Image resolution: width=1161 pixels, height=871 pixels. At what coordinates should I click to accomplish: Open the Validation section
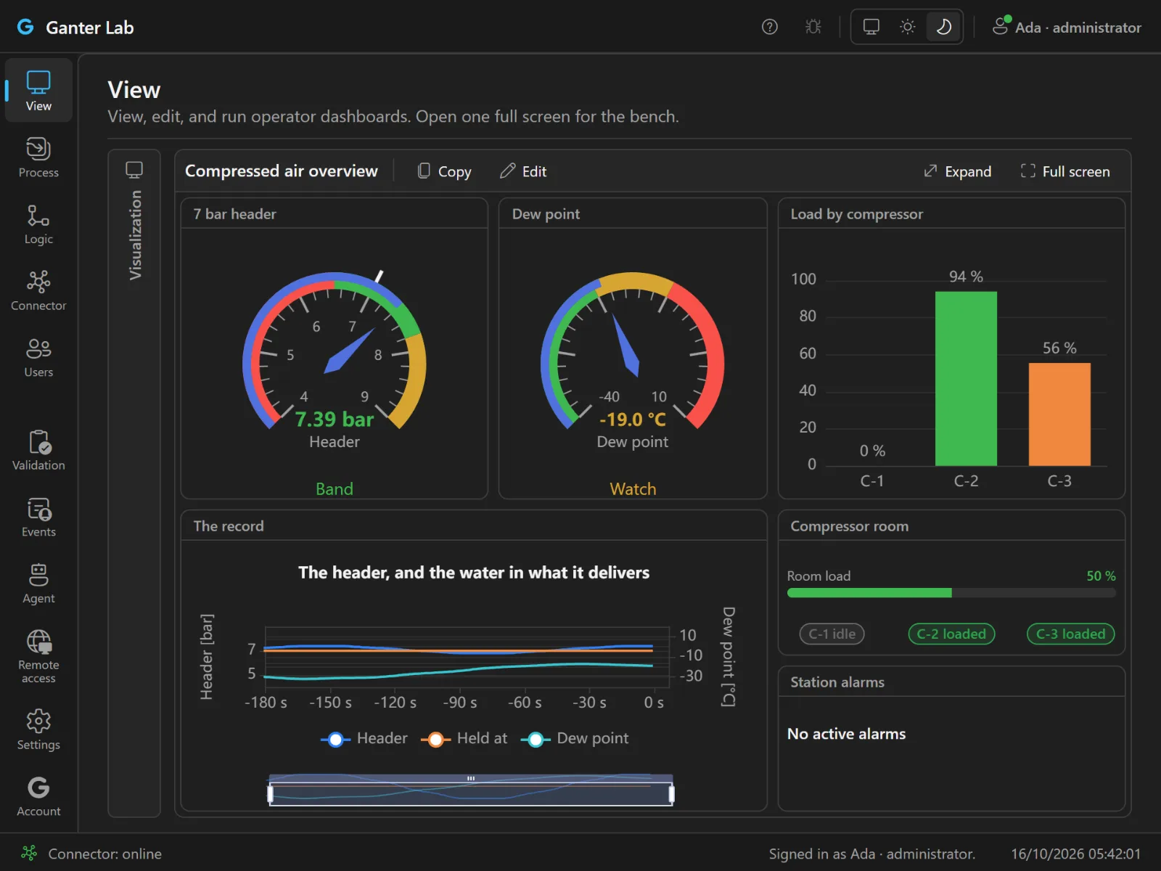[x=38, y=451]
